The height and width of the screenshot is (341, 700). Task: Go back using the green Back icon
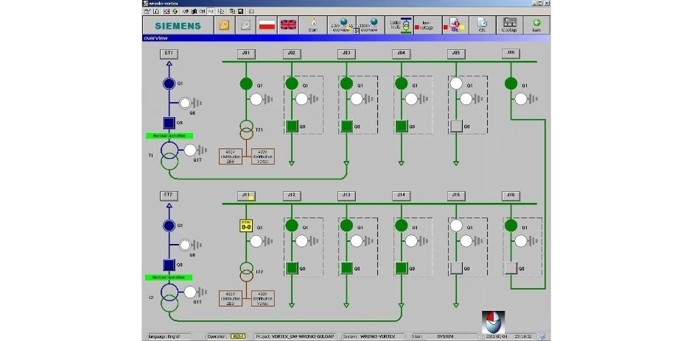(536, 26)
